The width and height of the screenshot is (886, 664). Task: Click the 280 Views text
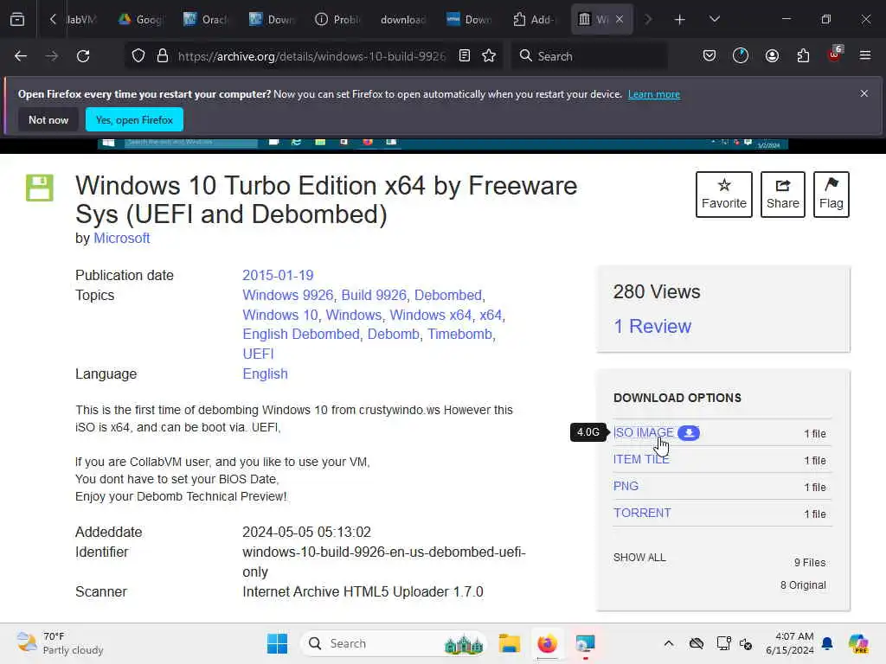coord(657,292)
